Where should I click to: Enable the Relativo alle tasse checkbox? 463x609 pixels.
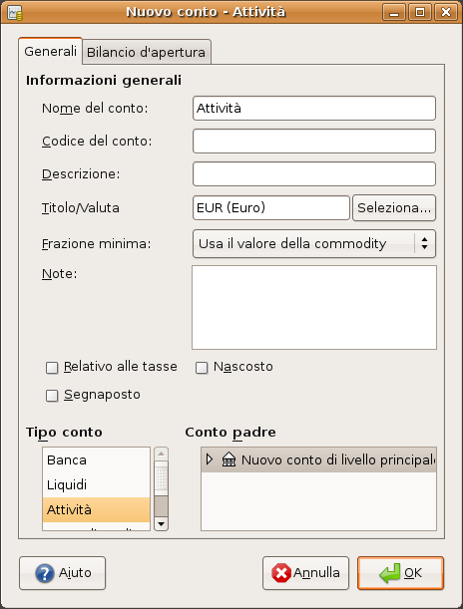[52, 368]
